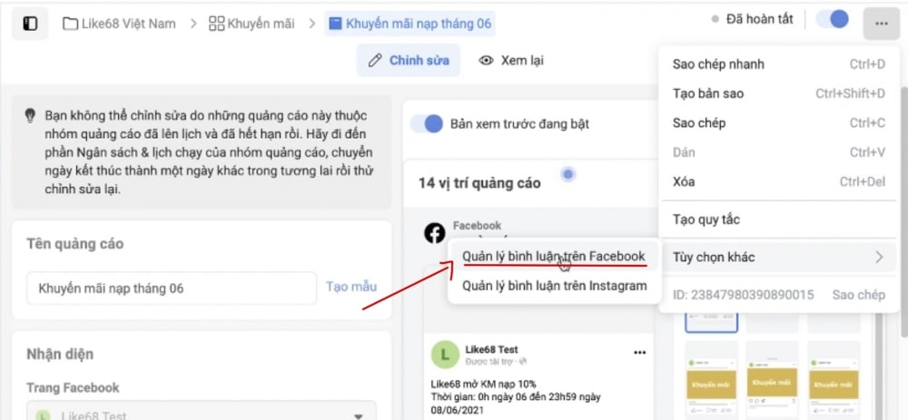Switch to the Xem lại tab
Image resolution: width=908 pixels, height=420 pixels.
pyautogui.click(x=511, y=60)
